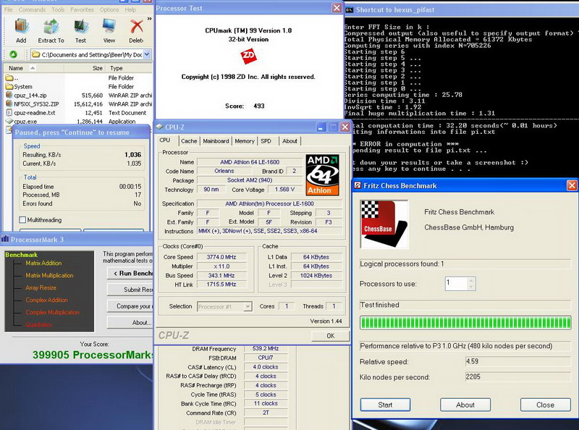The height and width of the screenshot is (430, 579).
Task: Sort WinRAR list by Type column header
Action: tap(130, 68)
